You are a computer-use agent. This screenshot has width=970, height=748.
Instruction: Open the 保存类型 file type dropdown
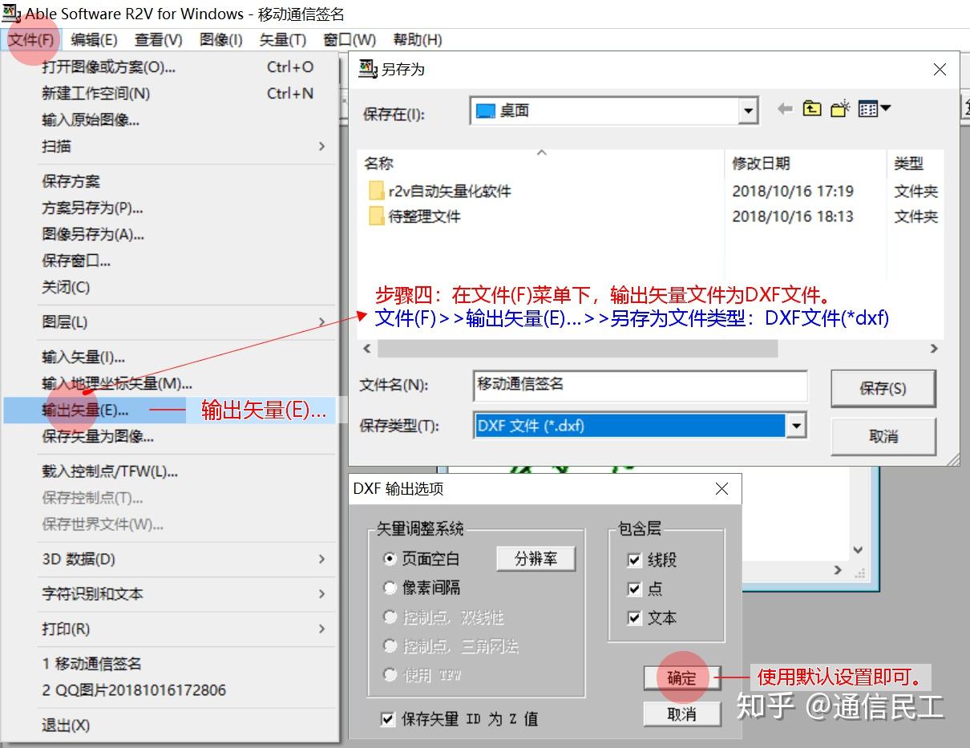tap(795, 426)
